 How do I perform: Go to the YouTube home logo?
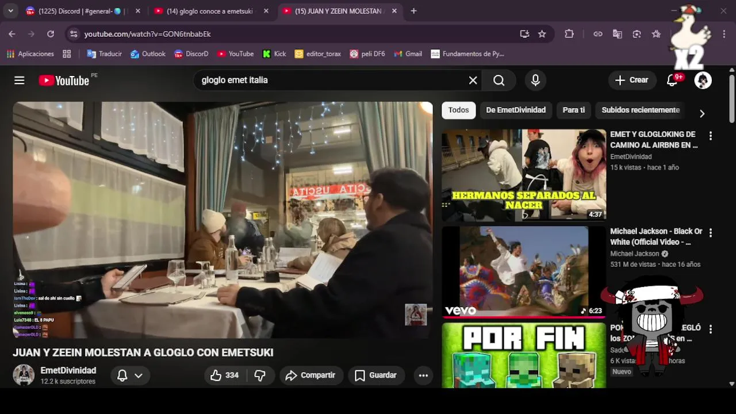click(64, 80)
